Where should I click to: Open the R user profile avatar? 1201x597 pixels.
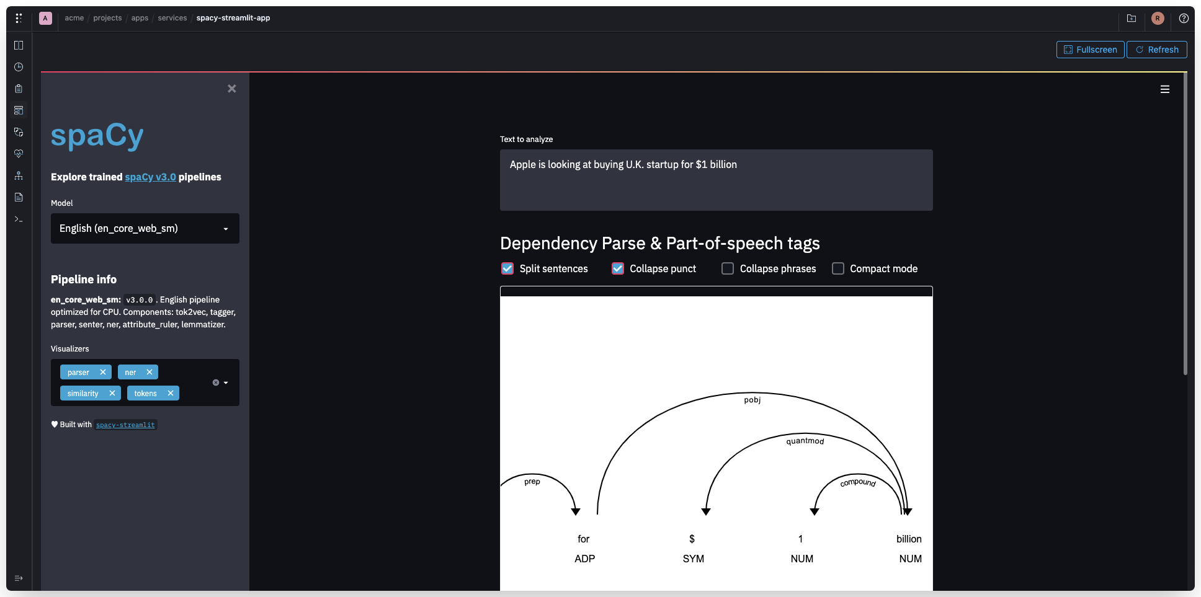[x=1158, y=18]
